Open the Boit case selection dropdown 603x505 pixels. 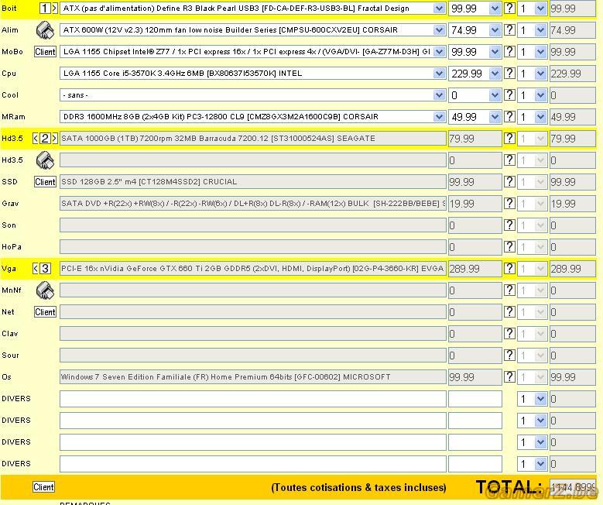point(252,8)
